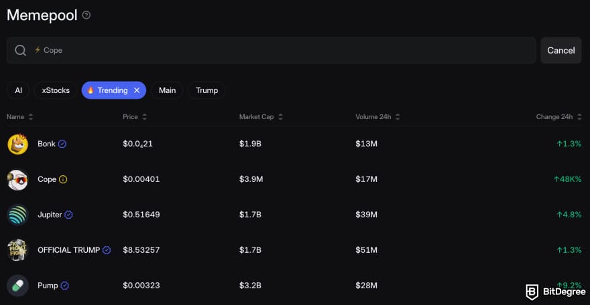
Task: Sort the table by Market Cap
Action: 261,116
